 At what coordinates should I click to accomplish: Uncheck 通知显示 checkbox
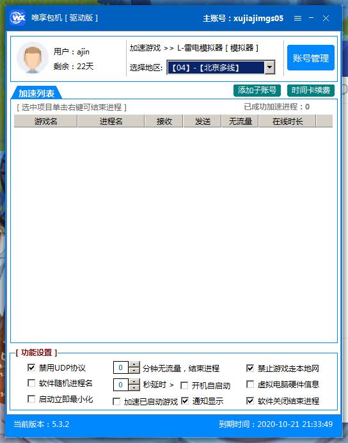tap(185, 401)
